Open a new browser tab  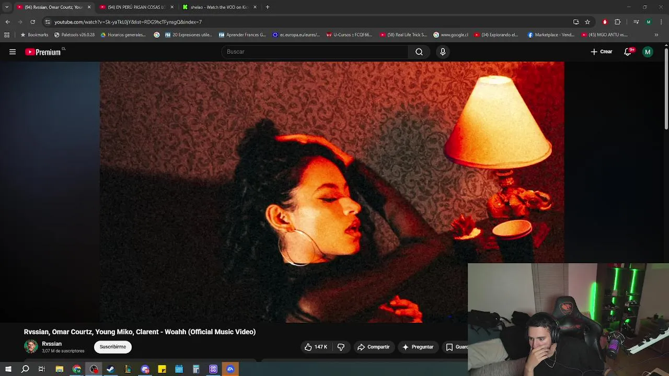pyautogui.click(x=268, y=7)
